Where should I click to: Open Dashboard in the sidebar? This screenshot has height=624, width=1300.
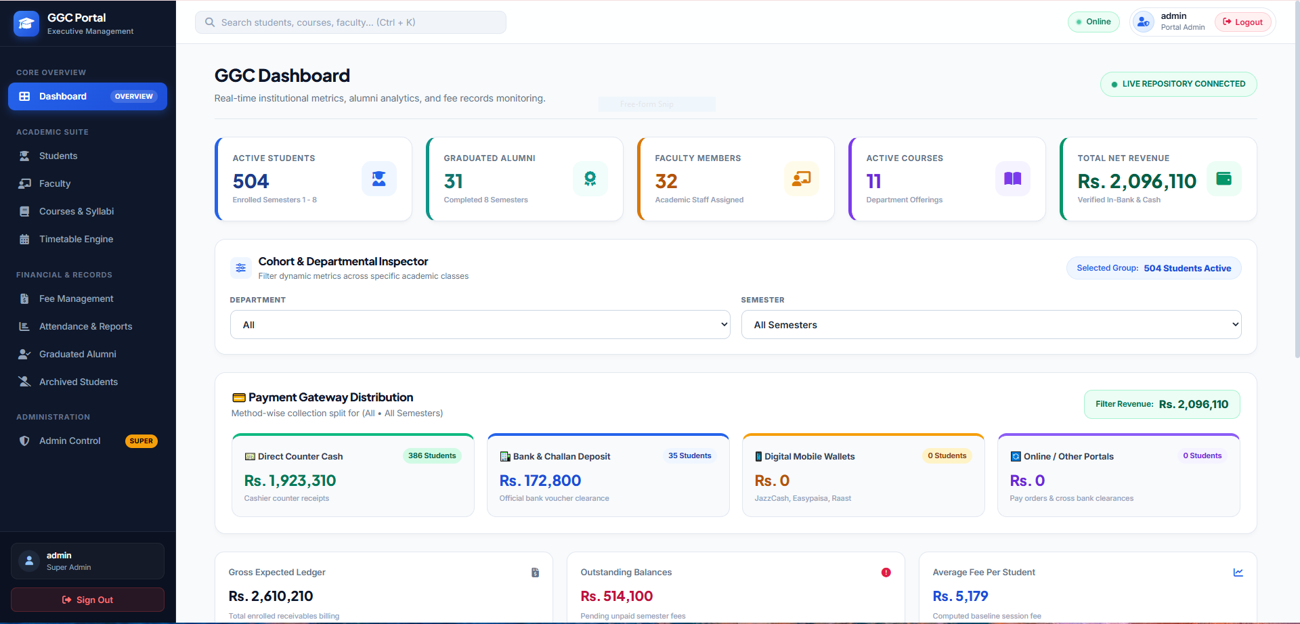coord(87,96)
